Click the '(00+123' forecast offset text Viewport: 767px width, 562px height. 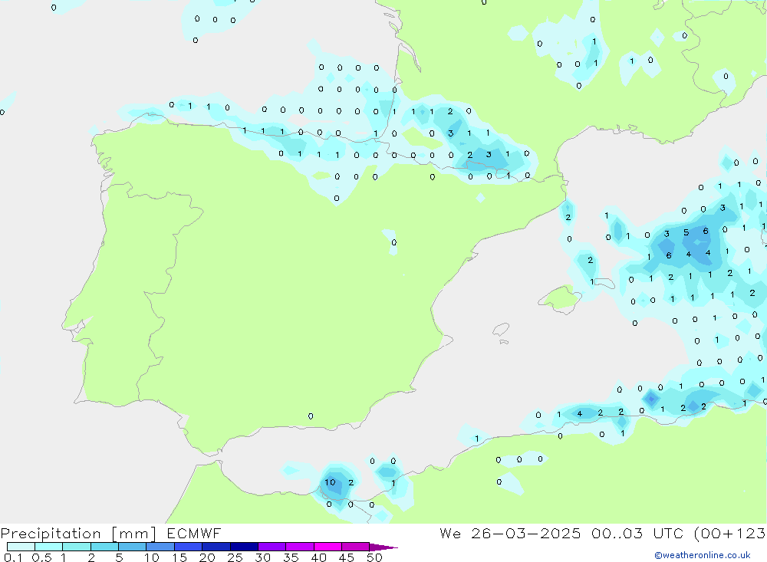click(730, 533)
